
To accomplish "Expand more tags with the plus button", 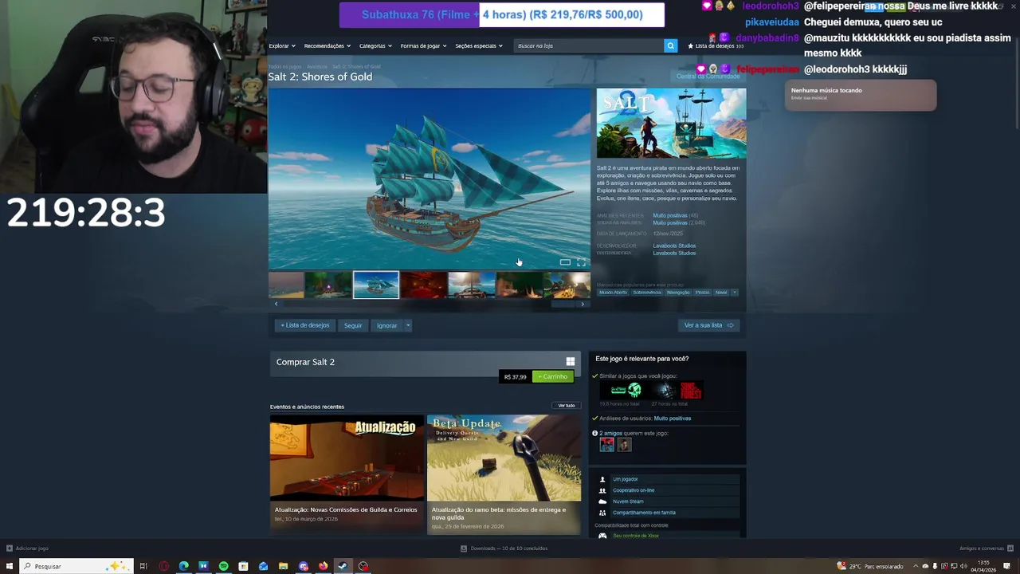I will pyautogui.click(x=734, y=293).
